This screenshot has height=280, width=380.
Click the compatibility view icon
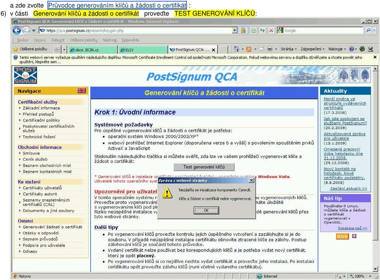[253, 30]
